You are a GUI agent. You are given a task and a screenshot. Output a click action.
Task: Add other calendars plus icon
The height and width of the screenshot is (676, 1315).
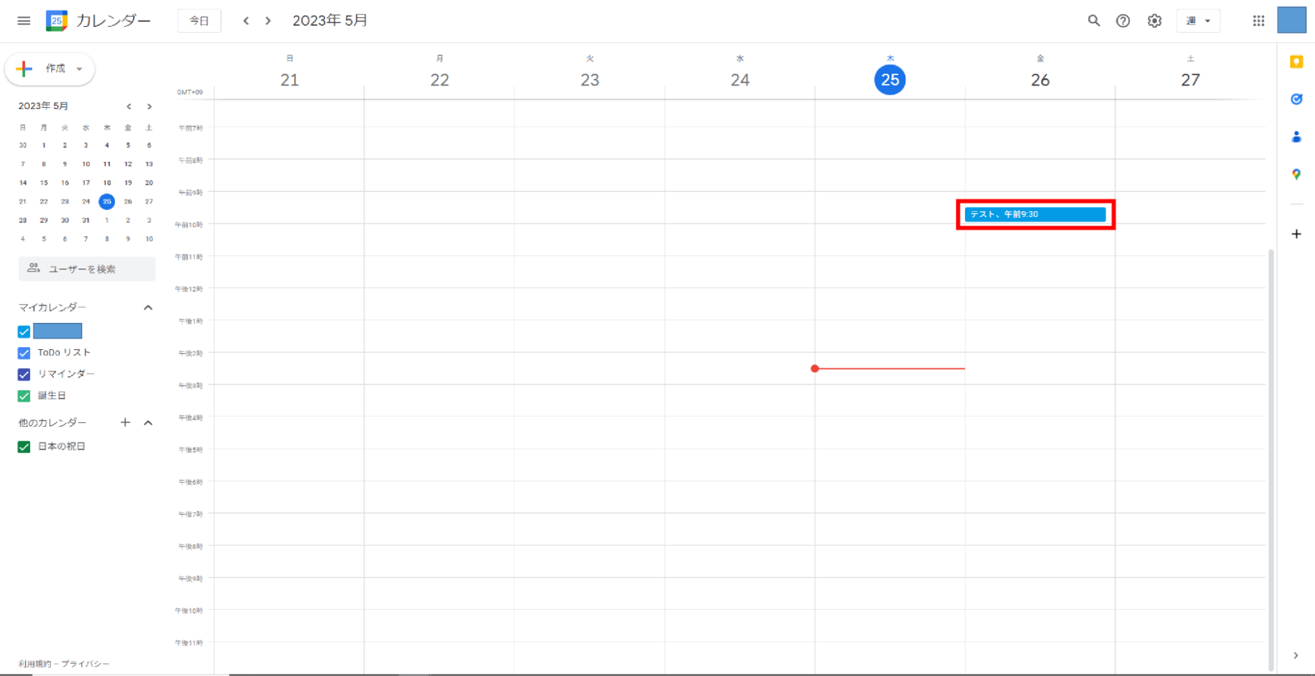[126, 423]
